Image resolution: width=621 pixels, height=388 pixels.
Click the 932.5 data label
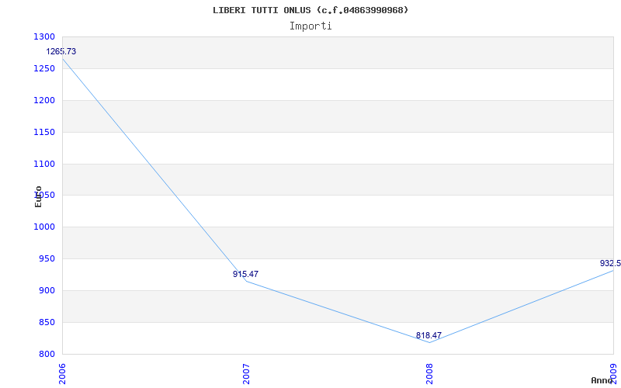610,263
